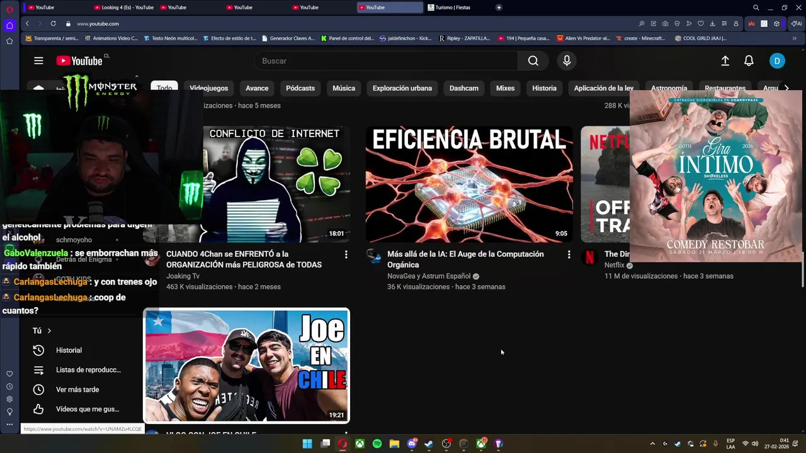
Task: Open the 'CONFLICTO DE INTERNET' video thumbnail
Action: point(276,184)
